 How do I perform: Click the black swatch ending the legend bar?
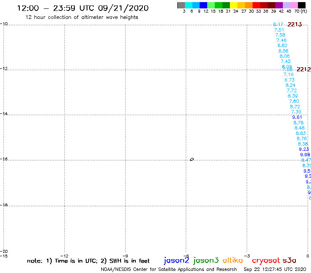[x=301, y=5]
